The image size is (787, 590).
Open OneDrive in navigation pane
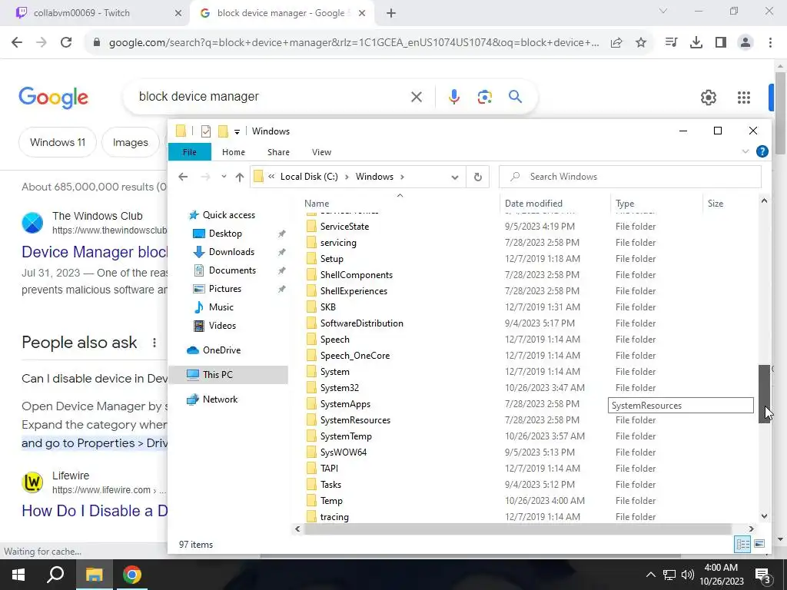[221, 350]
